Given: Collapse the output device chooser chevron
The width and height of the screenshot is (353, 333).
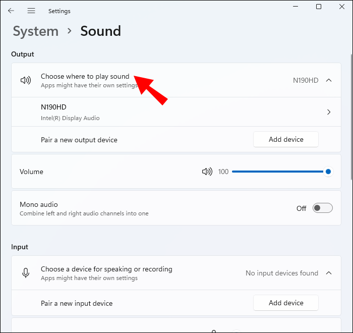Looking at the screenshot, I should (x=329, y=80).
